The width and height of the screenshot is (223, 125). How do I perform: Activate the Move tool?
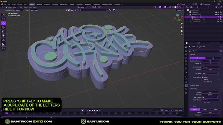click(x=3, y=23)
